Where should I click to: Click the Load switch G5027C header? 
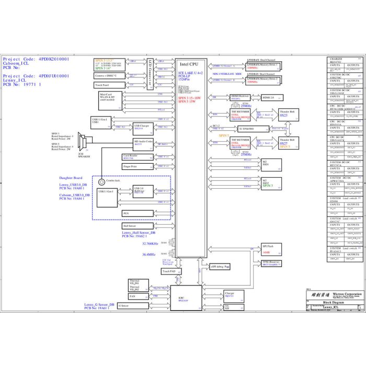(345, 220)
